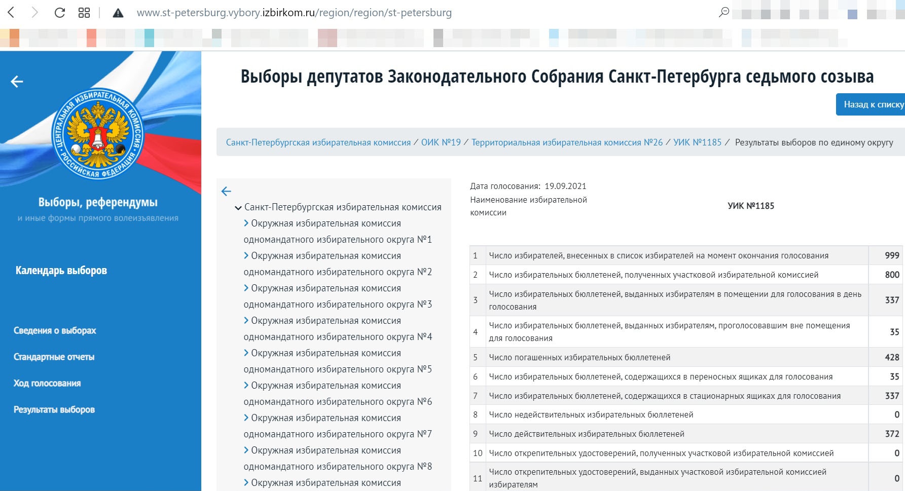Click Число погашенных избирательных бюллетеней row
905x491 pixels.
[687, 357]
